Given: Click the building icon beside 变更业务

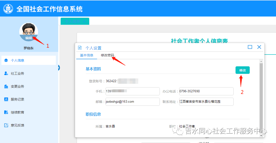Looking at the screenshot, I should tap(6, 86).
